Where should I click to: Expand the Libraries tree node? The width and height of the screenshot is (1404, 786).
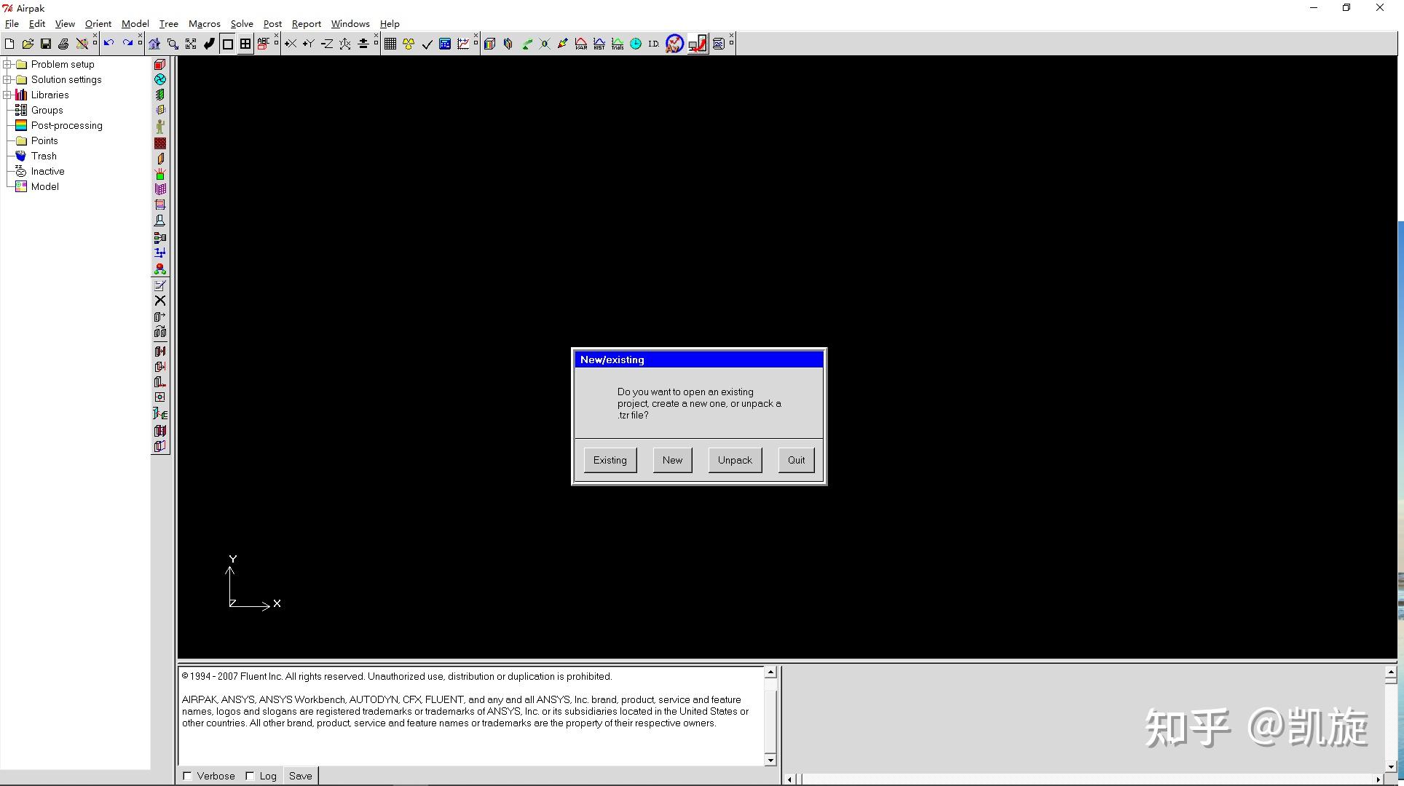click(x=7, y=95)
